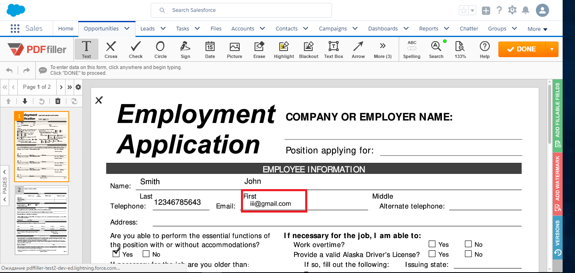575x273 pixels.
Task: Delete the selected page with trash icon
Action: click(58, 101)
